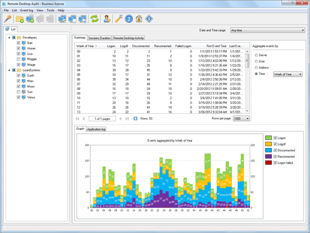Go to previous page of table
This screenshot has width=310, height=233.
click(84, 119)
